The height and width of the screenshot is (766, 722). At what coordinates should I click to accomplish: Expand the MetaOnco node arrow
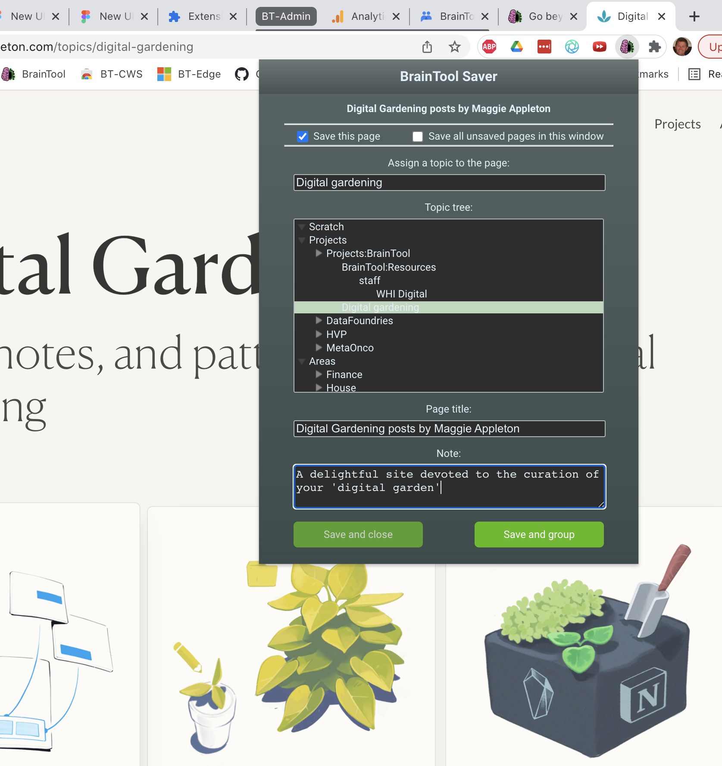click(x=319, y=347)
